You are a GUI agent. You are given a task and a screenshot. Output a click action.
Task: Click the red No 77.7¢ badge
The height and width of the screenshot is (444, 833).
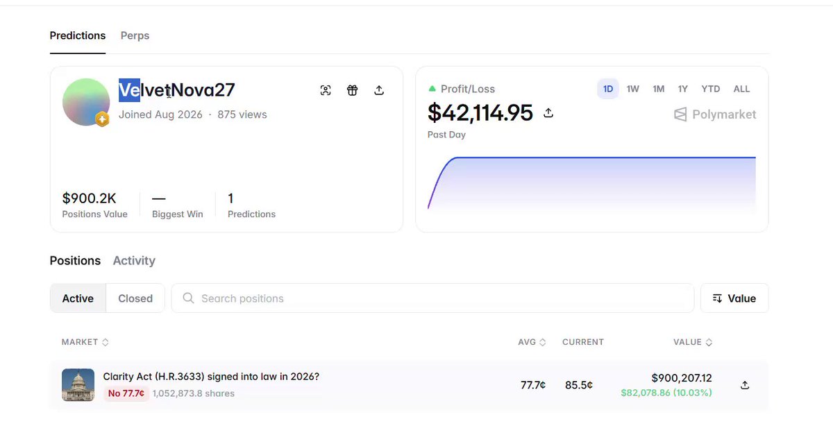(x=126, y=393)
